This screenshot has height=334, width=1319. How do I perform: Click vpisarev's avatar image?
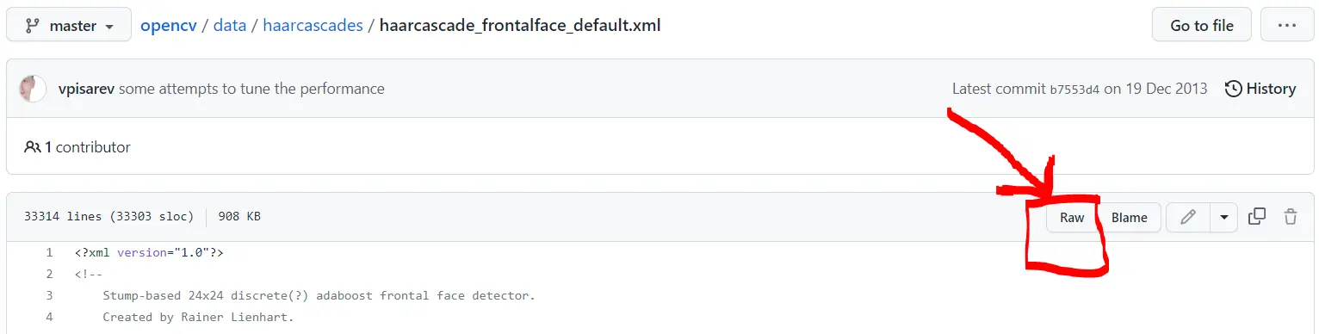tap(33, 89)
